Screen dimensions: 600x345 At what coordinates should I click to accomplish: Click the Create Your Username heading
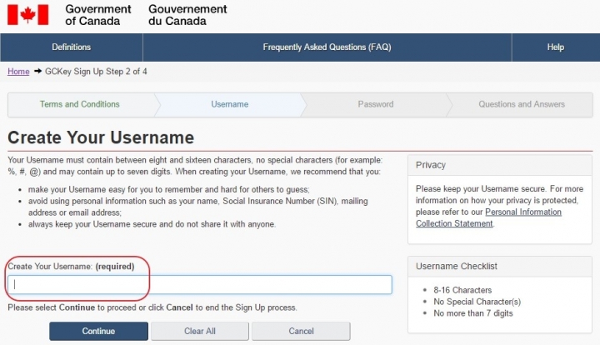coord(101,137)
